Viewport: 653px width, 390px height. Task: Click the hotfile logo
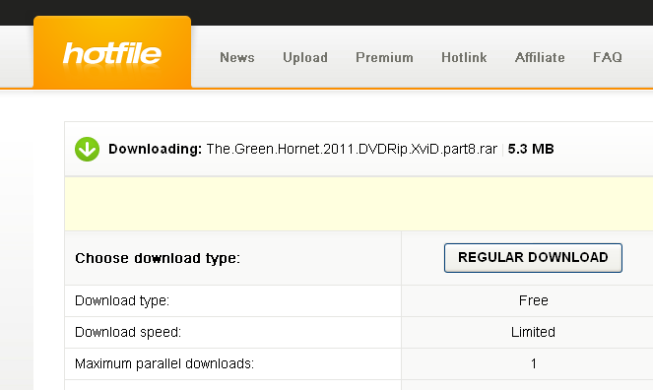[112, 53]
